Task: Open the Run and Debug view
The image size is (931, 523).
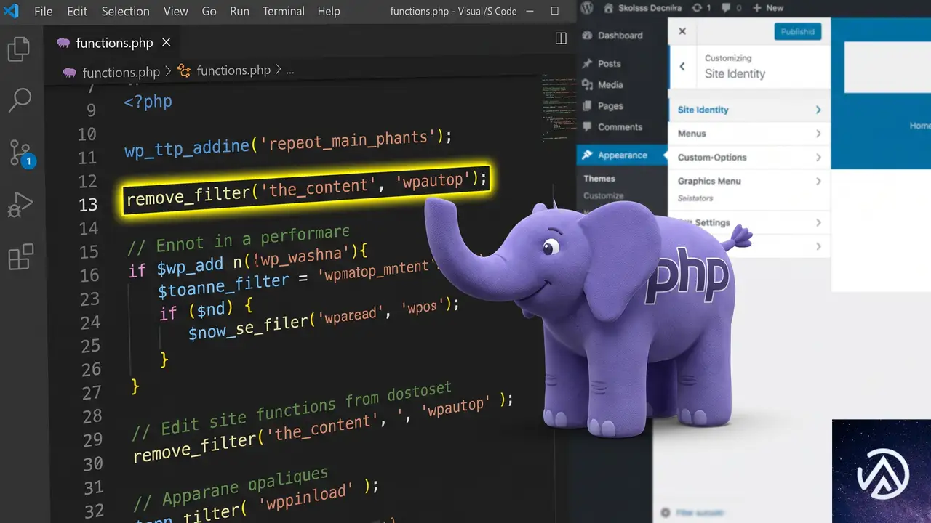Action: coord(20,205)
